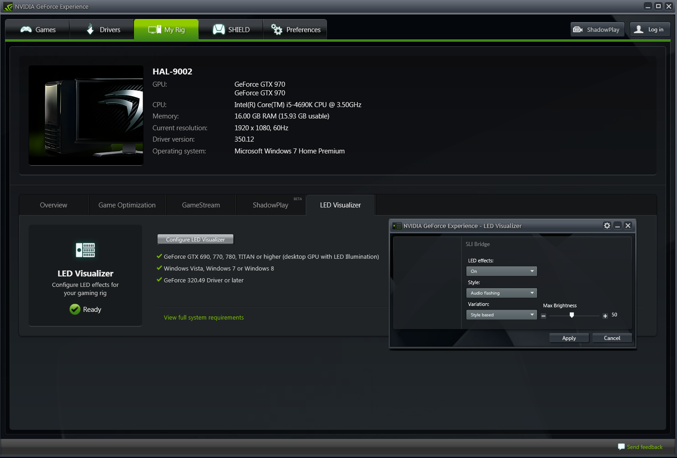Click the GeForce 320.49 Driver requirement line
Viewport: 677px width, 458px height.
[x=204, y=280]
